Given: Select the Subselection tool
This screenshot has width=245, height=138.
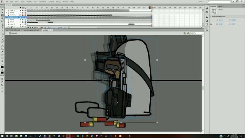Looking at the screenshot, I should (x=2, y=12).
